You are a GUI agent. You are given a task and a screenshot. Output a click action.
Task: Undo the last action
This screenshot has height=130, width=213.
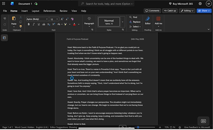[5, 18]
